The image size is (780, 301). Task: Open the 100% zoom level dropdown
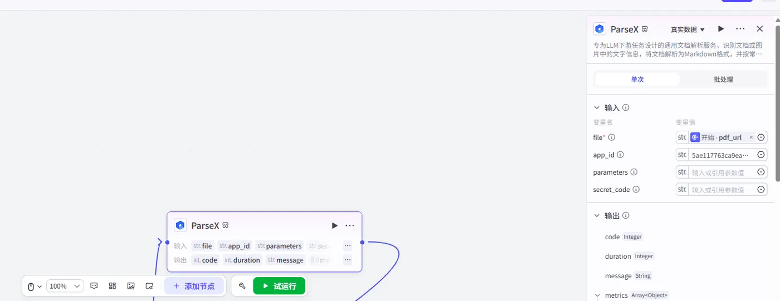pyautogui.click(x=65, y=286)
